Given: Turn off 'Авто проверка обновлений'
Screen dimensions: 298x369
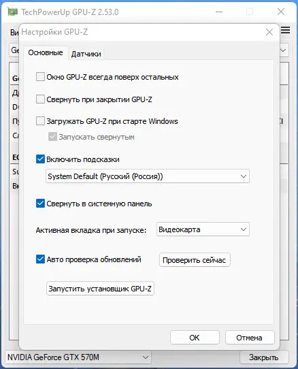Looking at the screenshot, I should click(40, 259).
